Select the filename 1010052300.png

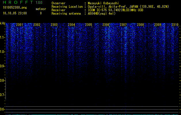click(15, 7)
